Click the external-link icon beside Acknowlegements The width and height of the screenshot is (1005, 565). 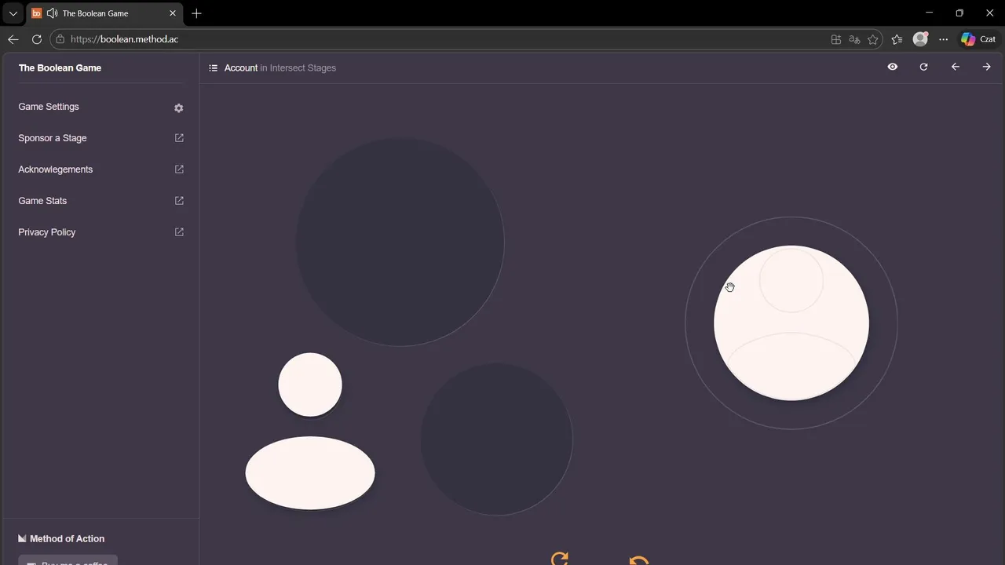tap(179, 169)
